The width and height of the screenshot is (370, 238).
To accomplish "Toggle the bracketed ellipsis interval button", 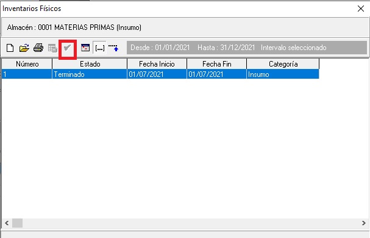I will [99, 48].
